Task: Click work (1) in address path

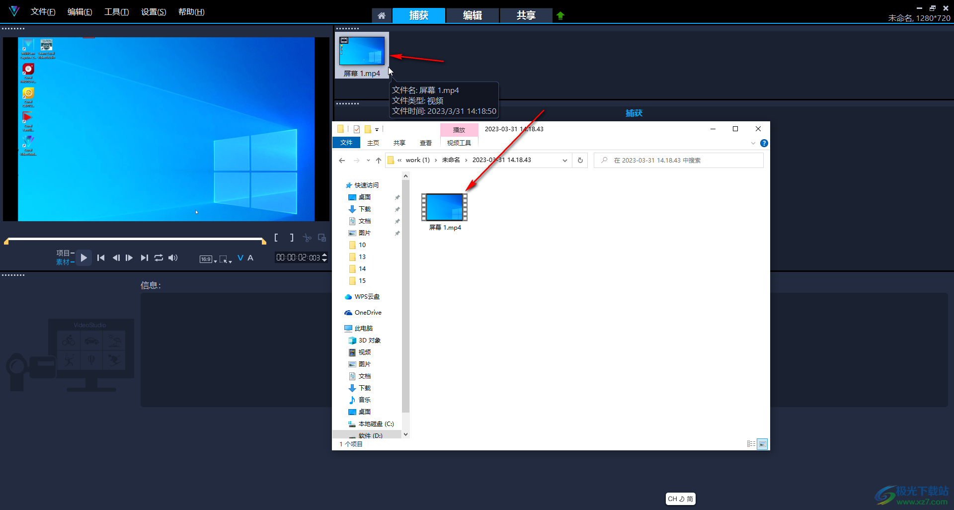Action: [x=417, y=160]
